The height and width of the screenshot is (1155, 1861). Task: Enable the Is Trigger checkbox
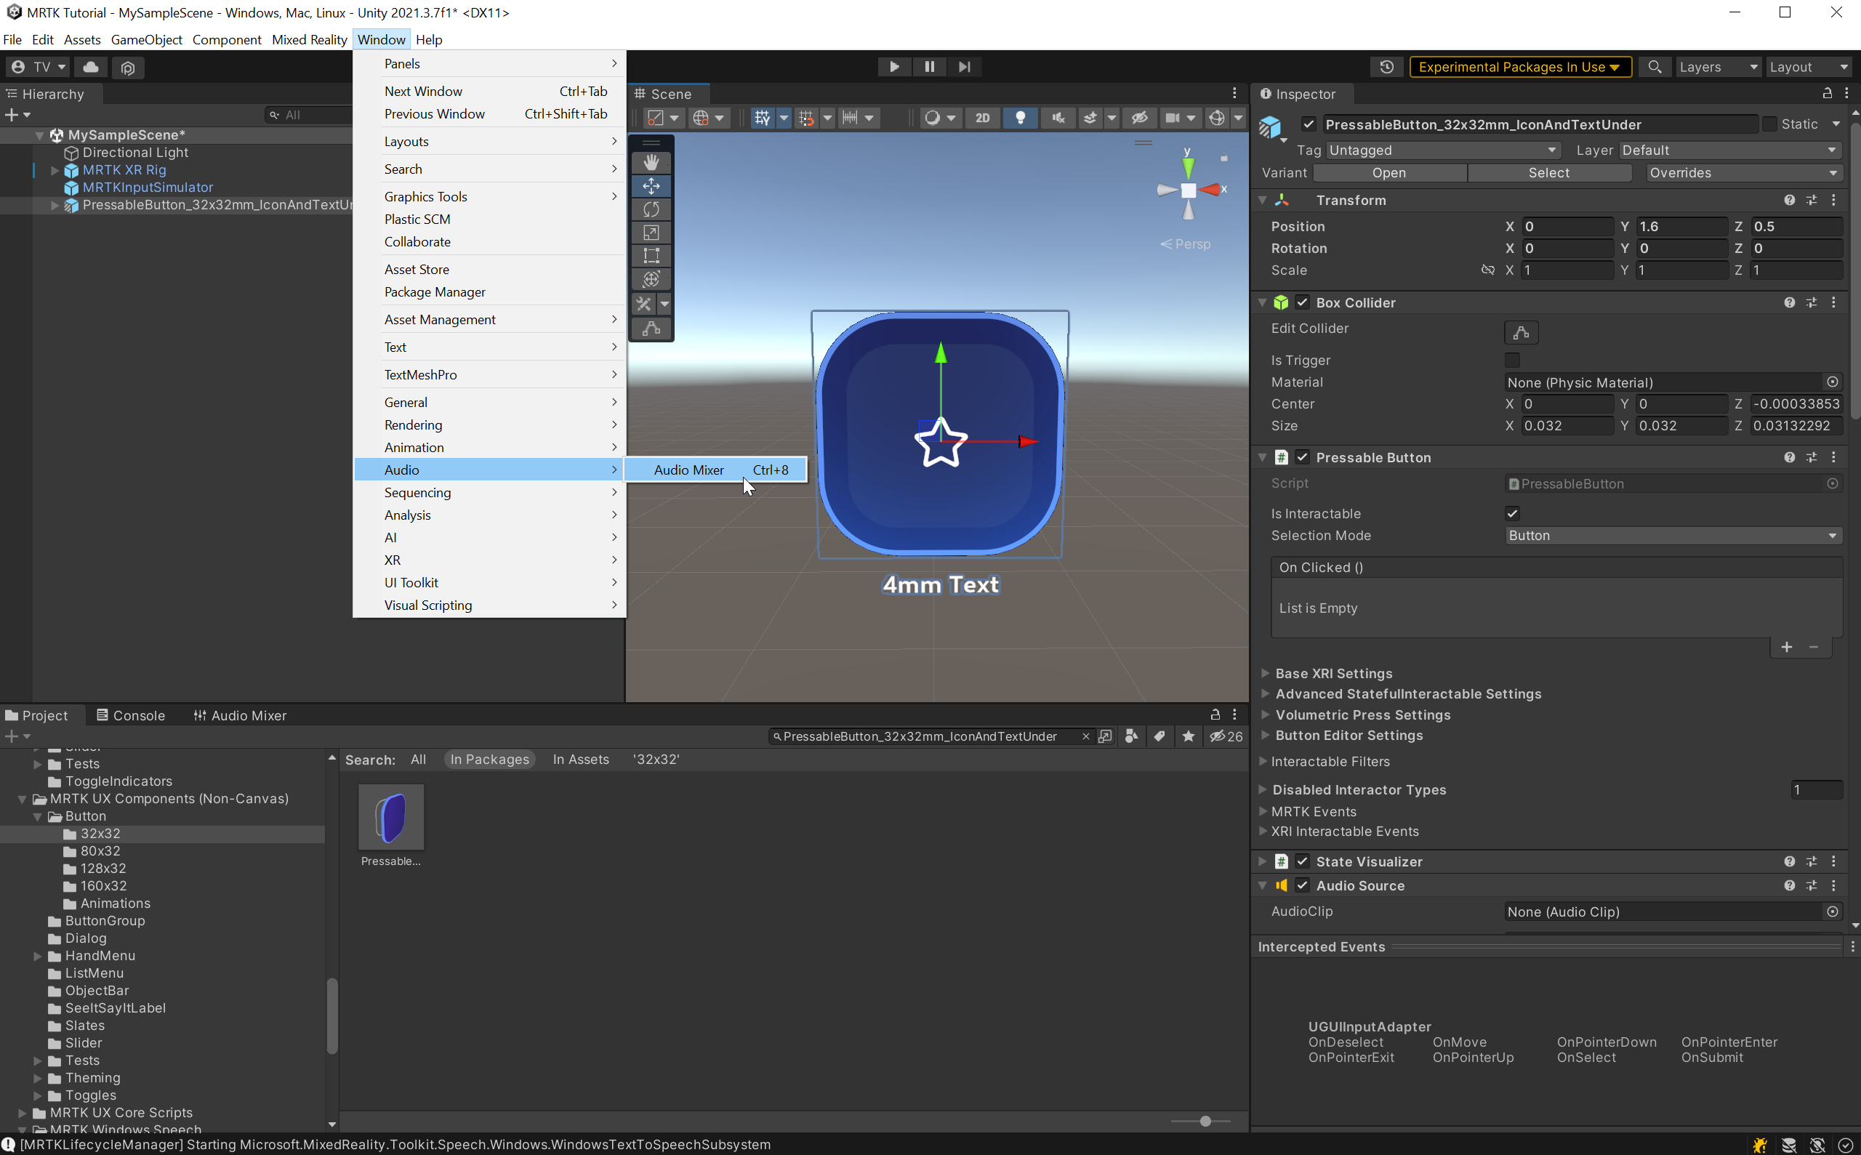[x=1512, y=360]
